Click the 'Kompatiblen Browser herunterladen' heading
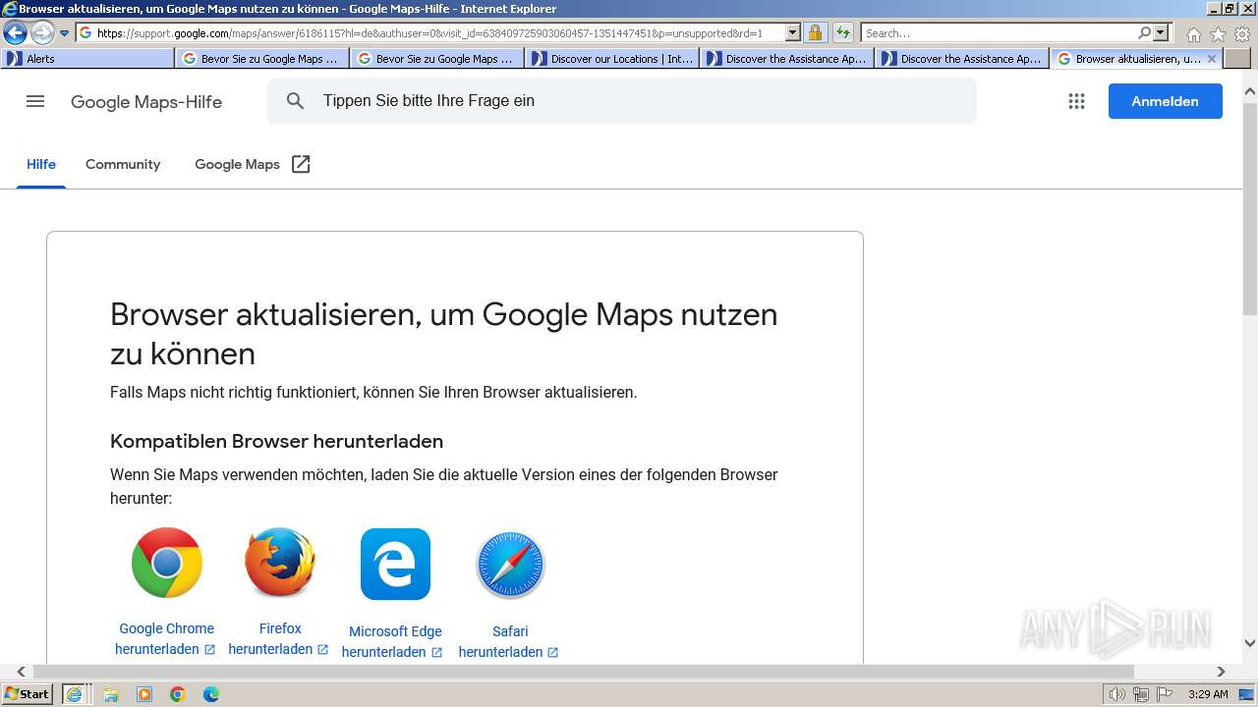The height and width of the screenshot is (707, 1258). tap(276, 441)
